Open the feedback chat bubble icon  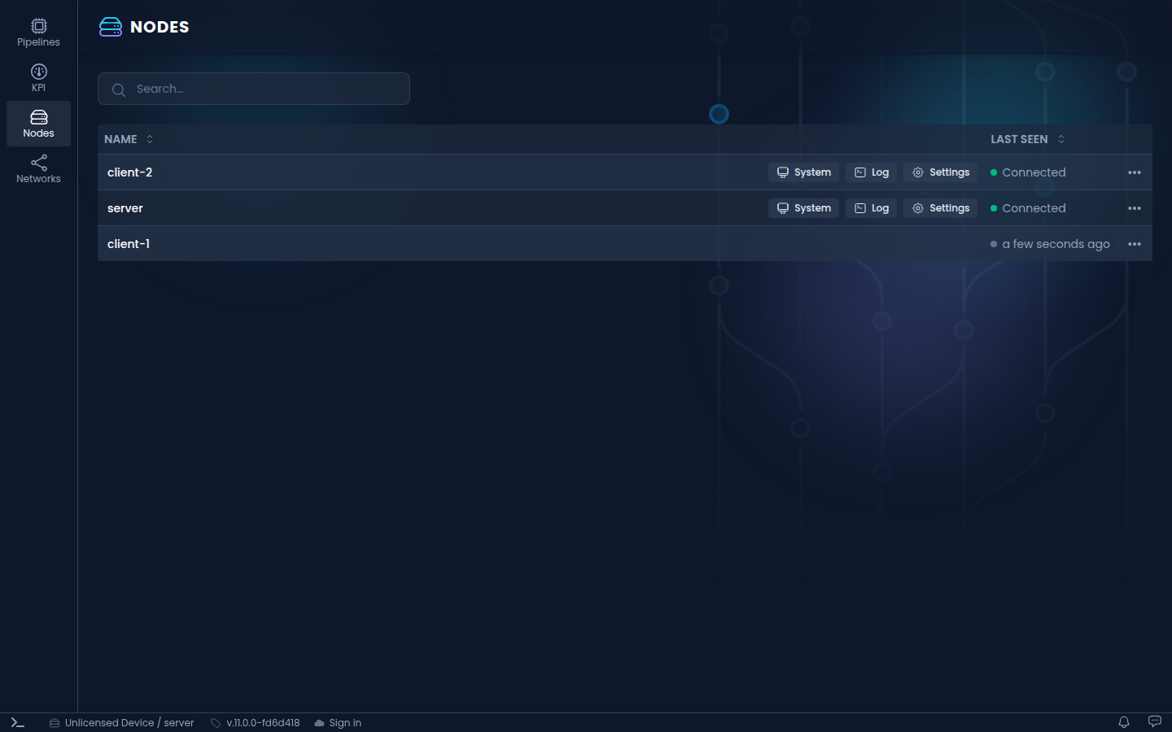pyautogui.click(x=1154, y=722)
